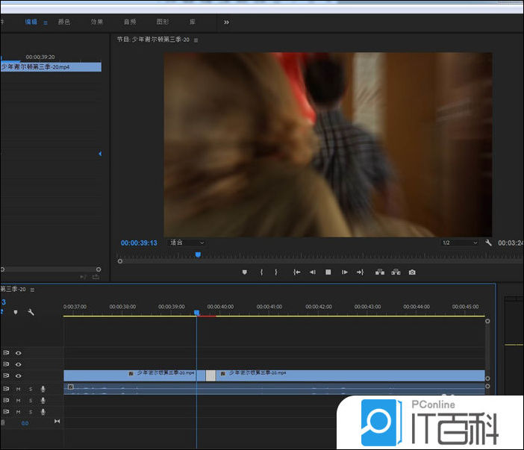Mute the first audio track

pyautogui.click(x=19, y=389)
